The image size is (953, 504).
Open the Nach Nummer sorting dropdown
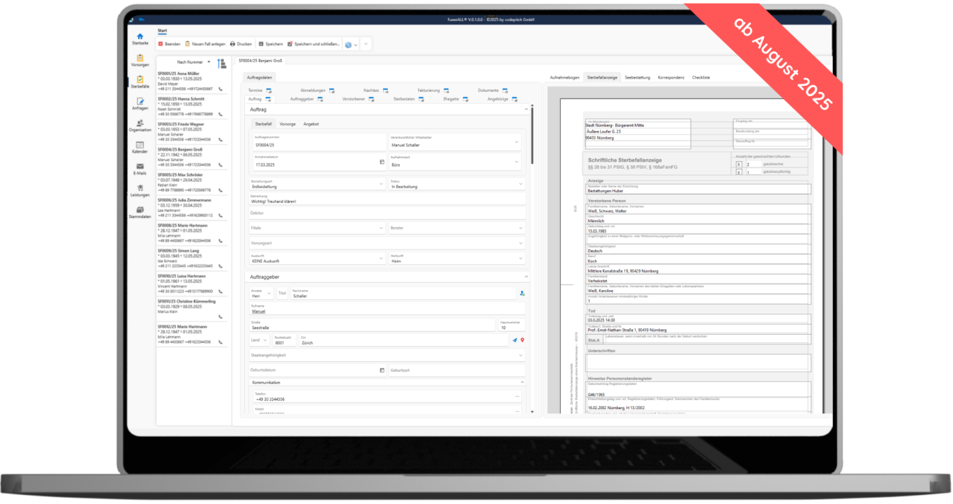tap(194, 62)
